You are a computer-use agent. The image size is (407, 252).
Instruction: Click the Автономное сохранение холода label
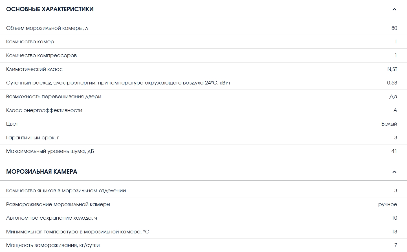click(52, 218)
